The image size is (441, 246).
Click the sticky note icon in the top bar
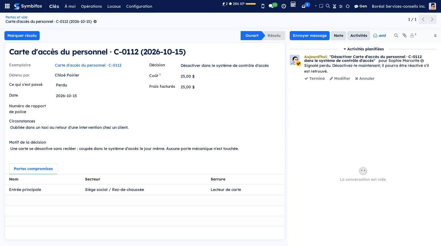point(321,6)
